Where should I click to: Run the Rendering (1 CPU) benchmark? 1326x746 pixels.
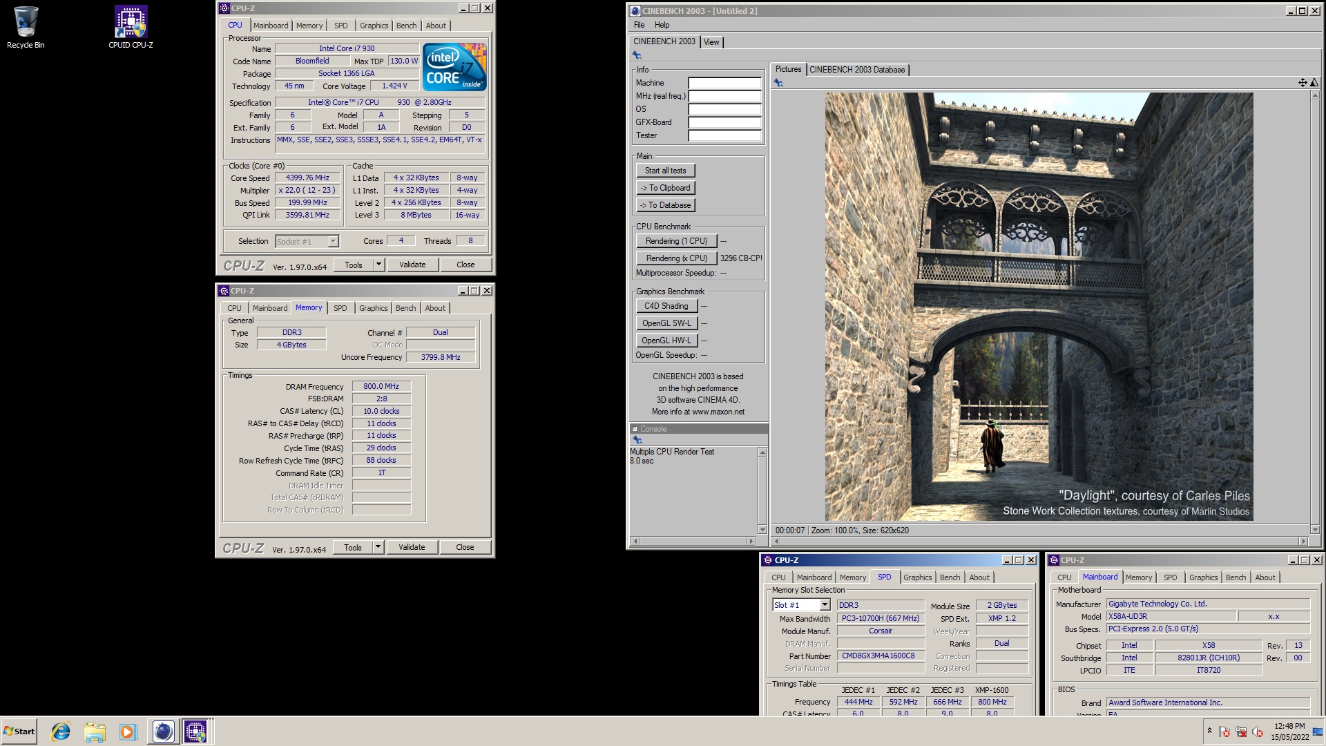point(676,241)
